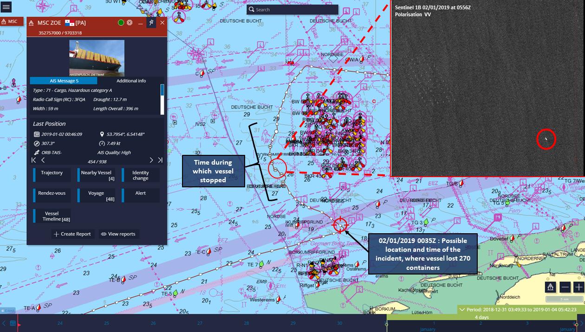Collapse the Period timeline bar chevron
Viewport: 585px width, 332px height.
coord(462,310)
